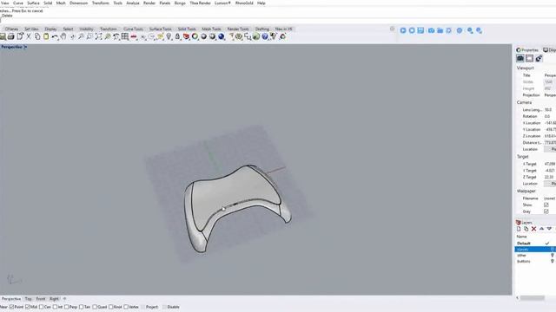Open the Perspective viewport title dropdown arrow

[x=25, y=47]
